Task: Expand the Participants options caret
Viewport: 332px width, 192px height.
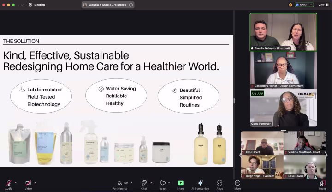Action: (x=131, y=183)
